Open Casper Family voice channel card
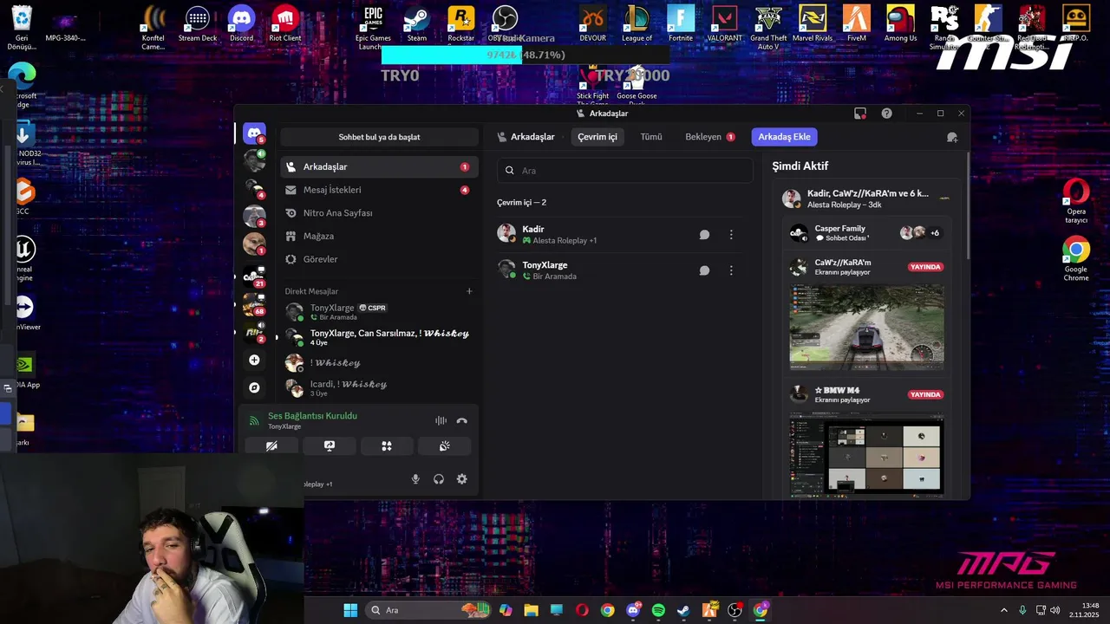The width and height of the screenshot is (1110, 624). click(x=866, y=233)
